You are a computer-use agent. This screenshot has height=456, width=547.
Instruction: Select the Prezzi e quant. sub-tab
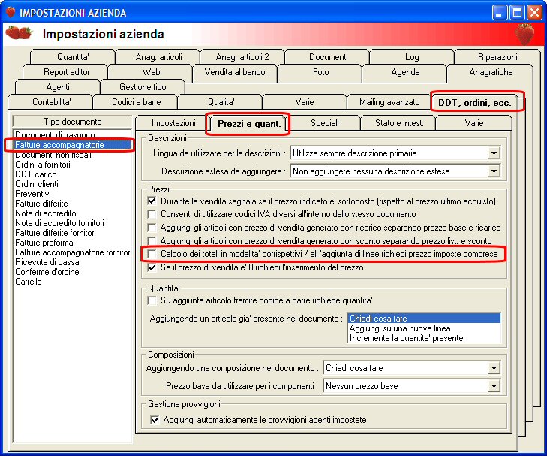pos(249,124)
